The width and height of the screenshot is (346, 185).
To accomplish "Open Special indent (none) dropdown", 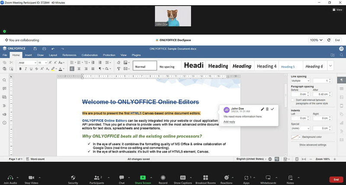I will [300, 128].
